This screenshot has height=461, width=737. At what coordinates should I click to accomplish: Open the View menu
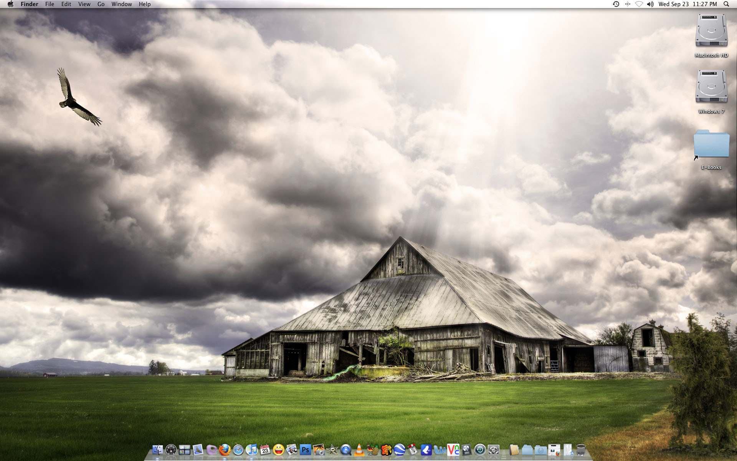pos(84,4)
